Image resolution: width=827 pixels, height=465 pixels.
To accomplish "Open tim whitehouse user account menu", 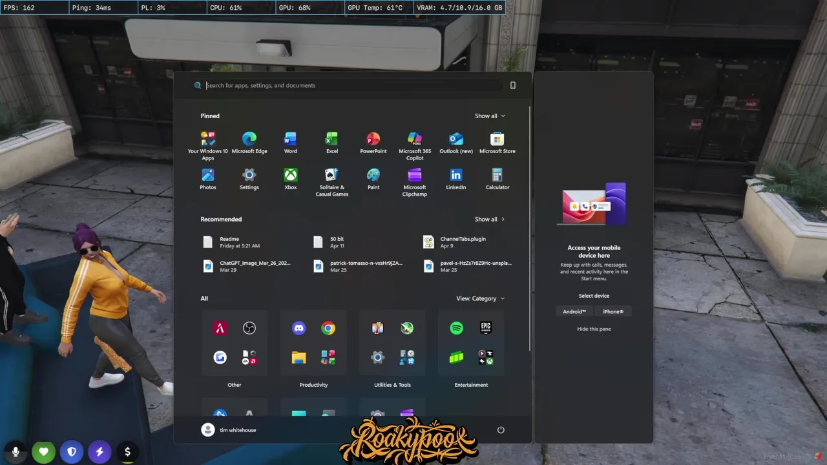I will pos(229,429).
